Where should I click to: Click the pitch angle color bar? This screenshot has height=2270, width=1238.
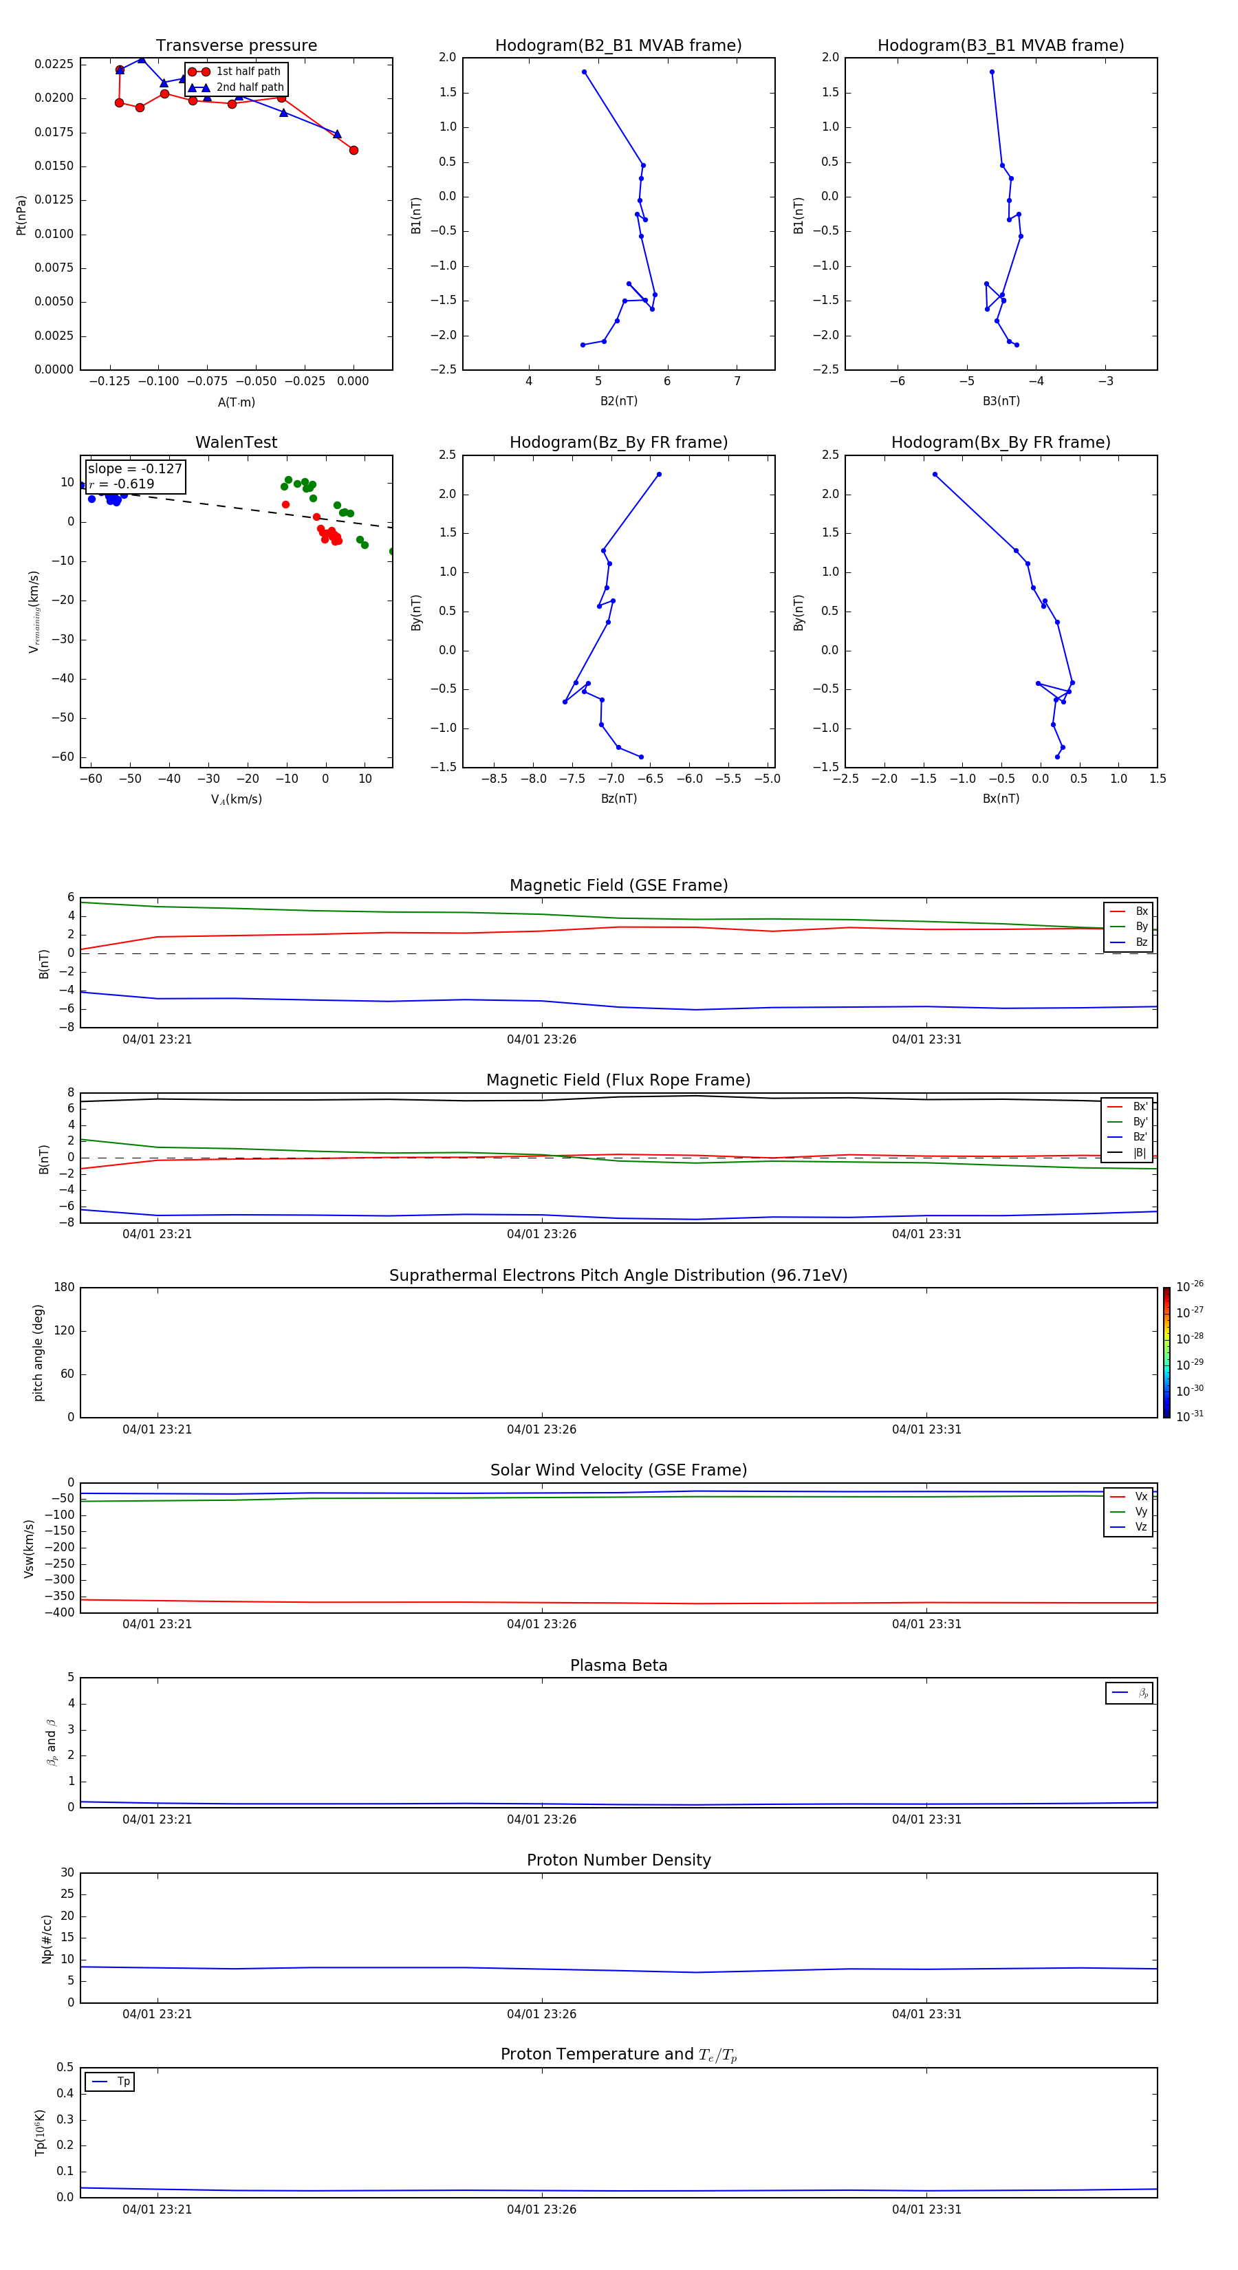pos(1166,1352)
